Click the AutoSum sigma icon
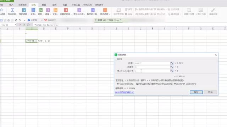The height and width of the screenshot is (127, 227). (12, 10)
